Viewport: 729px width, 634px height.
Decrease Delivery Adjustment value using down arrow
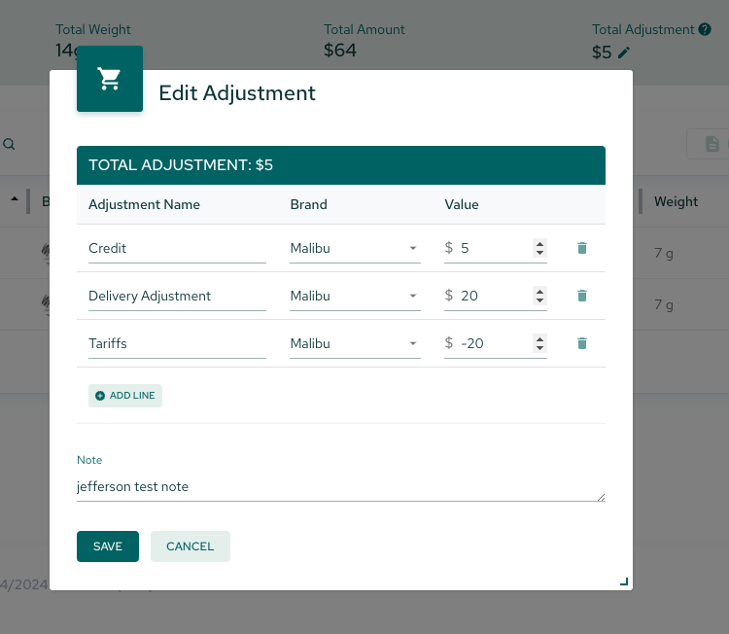[x=539, y=300]
